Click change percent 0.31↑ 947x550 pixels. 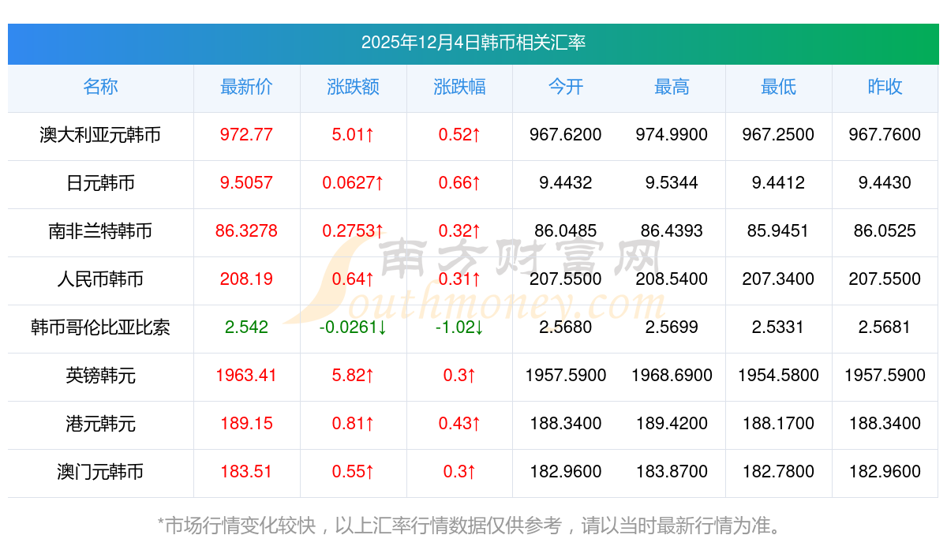[x=459, y=279]
